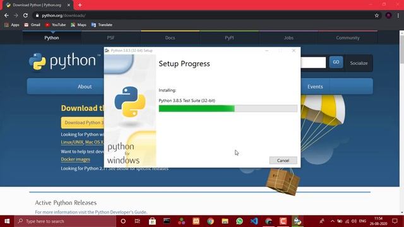This screenshot has width=404, height=227.
Task: Select the Python top navigation tab
Action: coord(52,38)
